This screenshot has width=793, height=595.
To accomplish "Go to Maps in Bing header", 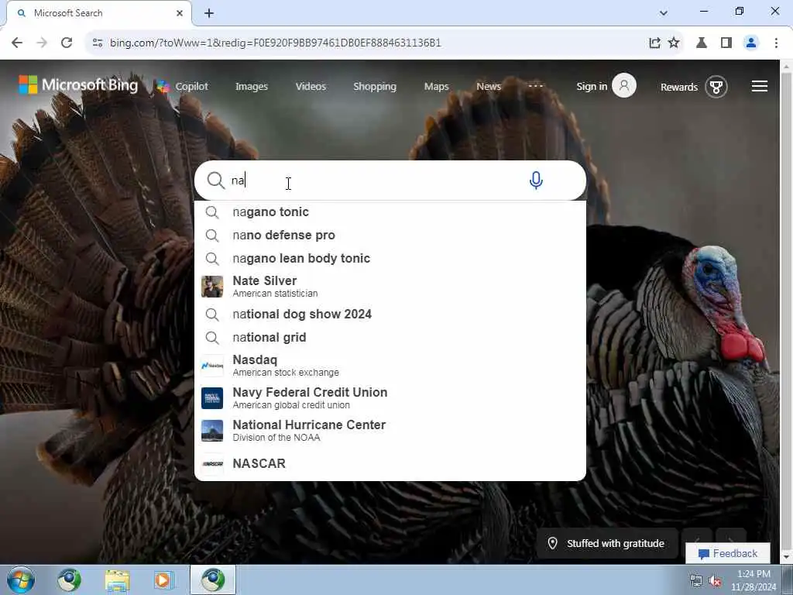I will click(437, 87).
